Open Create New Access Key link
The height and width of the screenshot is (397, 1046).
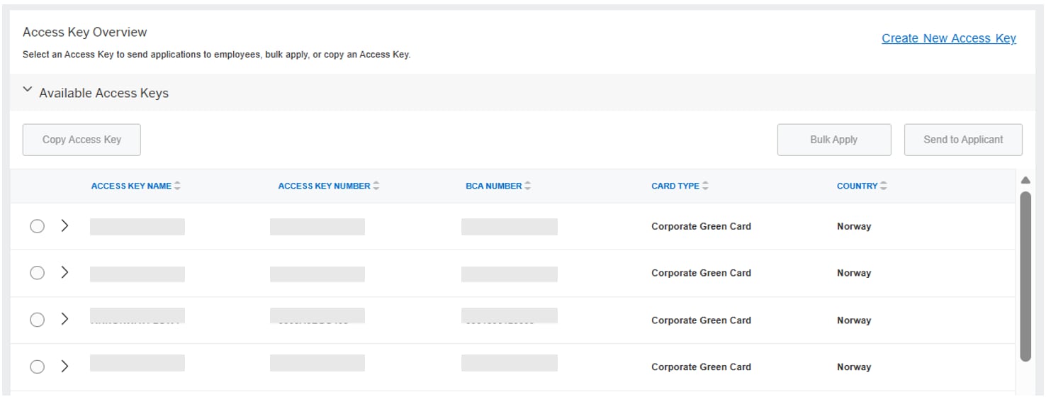[x=948, y=38]
